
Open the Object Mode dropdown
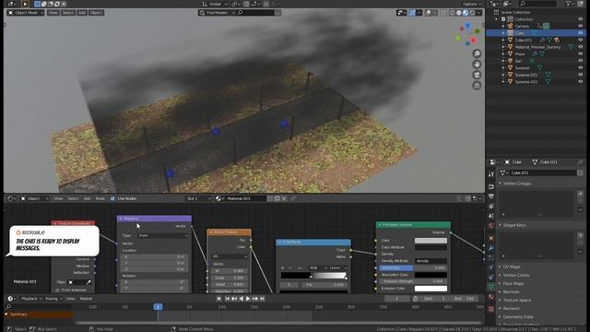26,12
